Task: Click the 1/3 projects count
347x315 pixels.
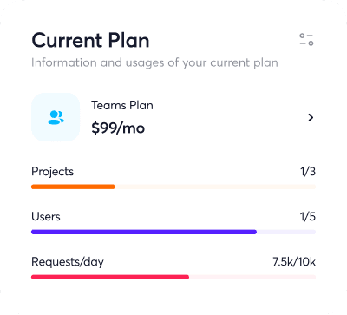Action: point(308,172)
